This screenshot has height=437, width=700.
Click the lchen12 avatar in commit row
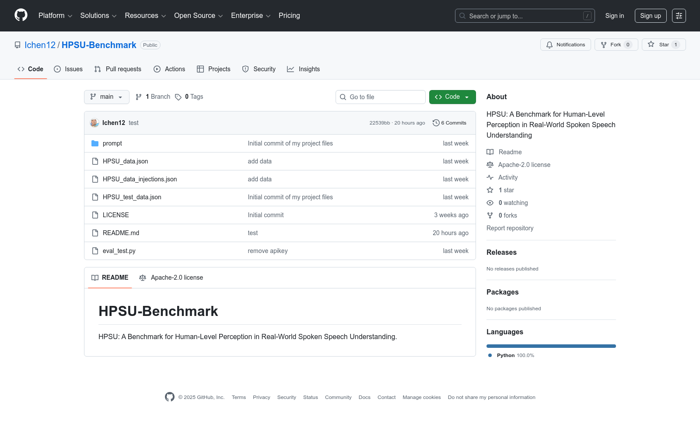pos(94,123)
